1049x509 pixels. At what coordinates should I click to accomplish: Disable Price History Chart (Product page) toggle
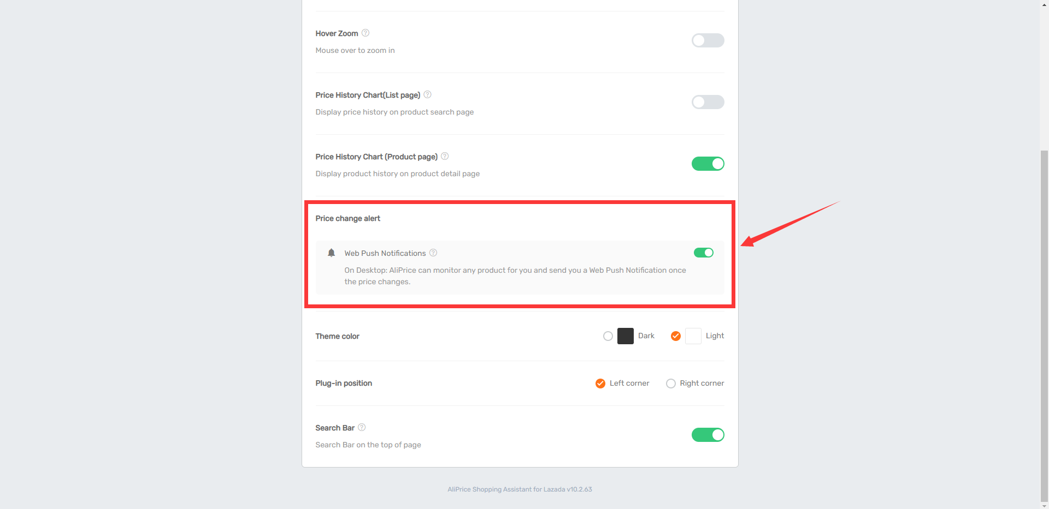pyautogui.click(x=708, y=164)
